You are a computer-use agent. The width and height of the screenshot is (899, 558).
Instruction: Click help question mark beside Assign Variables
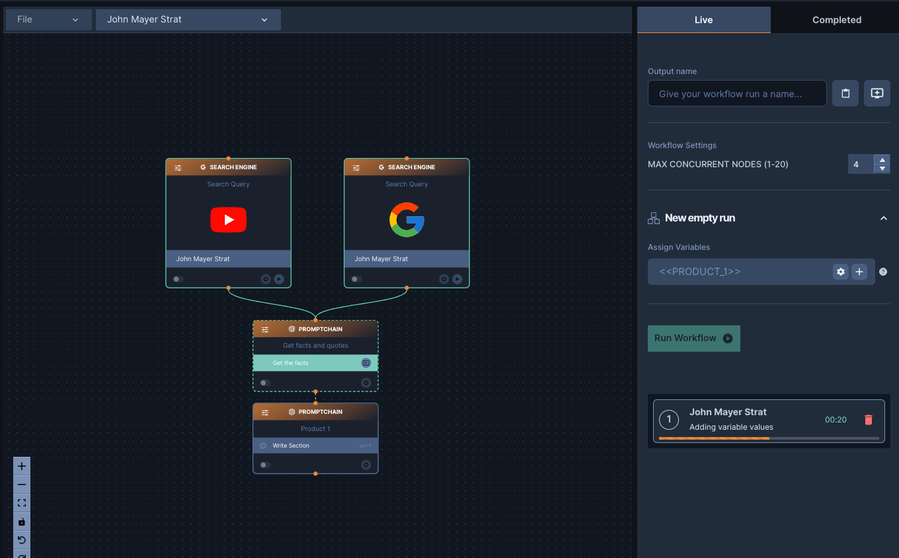point(883,272)
